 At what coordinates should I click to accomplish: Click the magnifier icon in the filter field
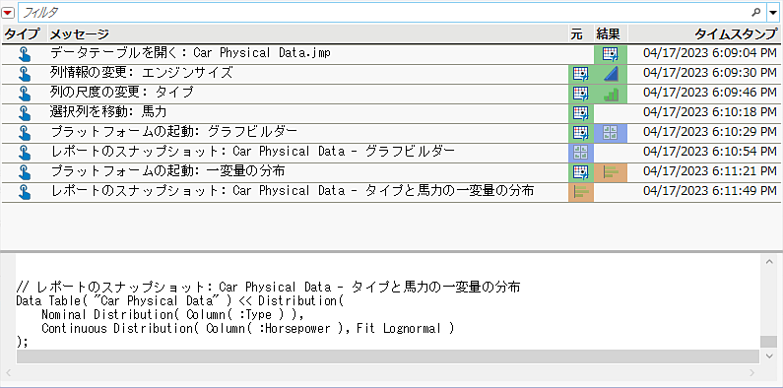756,12
